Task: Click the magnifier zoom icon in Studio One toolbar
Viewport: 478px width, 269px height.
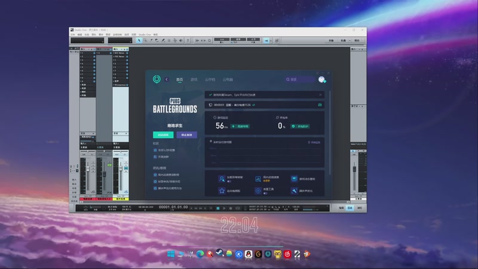Action: (x=210, y=40)
